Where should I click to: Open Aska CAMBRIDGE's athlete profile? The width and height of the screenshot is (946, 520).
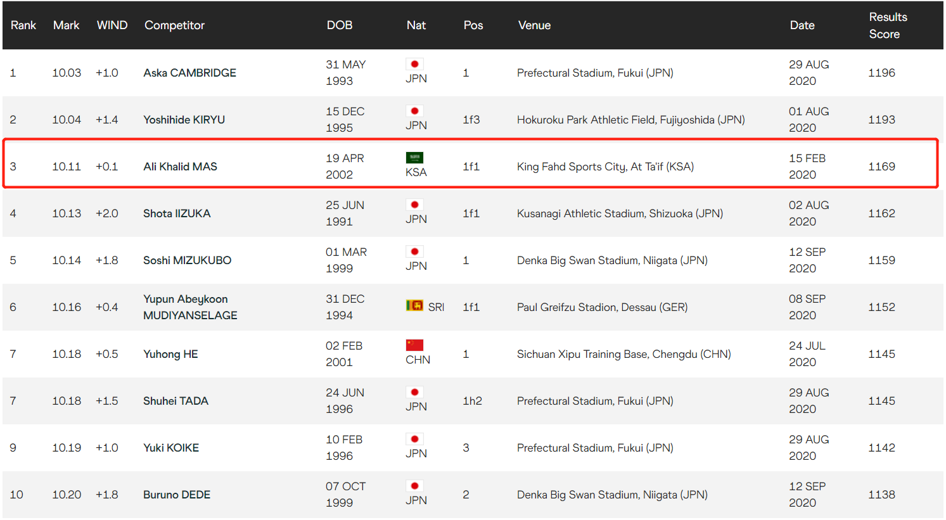189,73
